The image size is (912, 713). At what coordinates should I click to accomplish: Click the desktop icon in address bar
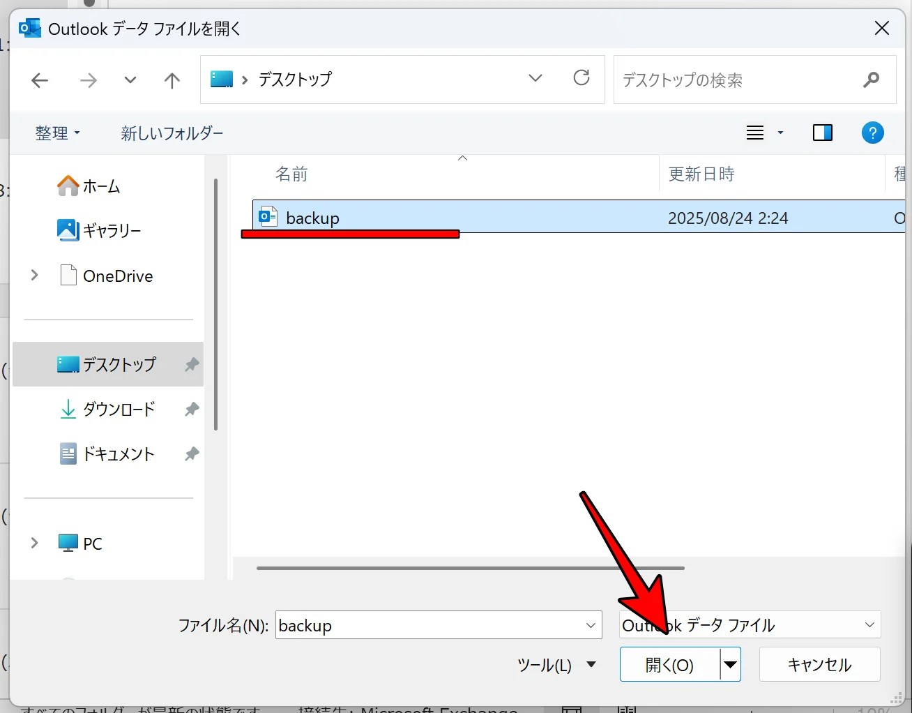(222, 79)
